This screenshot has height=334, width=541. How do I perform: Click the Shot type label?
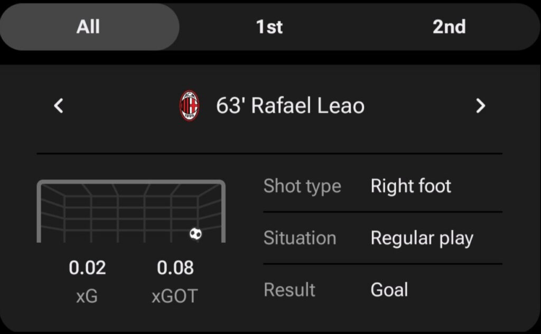click(302, 186)
